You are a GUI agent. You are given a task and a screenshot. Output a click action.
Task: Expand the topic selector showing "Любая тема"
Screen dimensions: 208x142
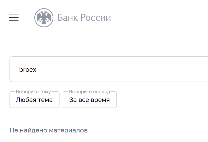pos(34,100)
